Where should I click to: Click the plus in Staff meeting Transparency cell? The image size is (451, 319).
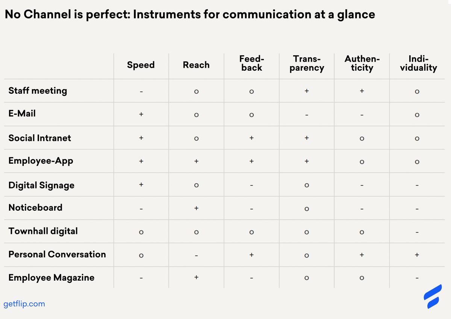click(307, 91)
